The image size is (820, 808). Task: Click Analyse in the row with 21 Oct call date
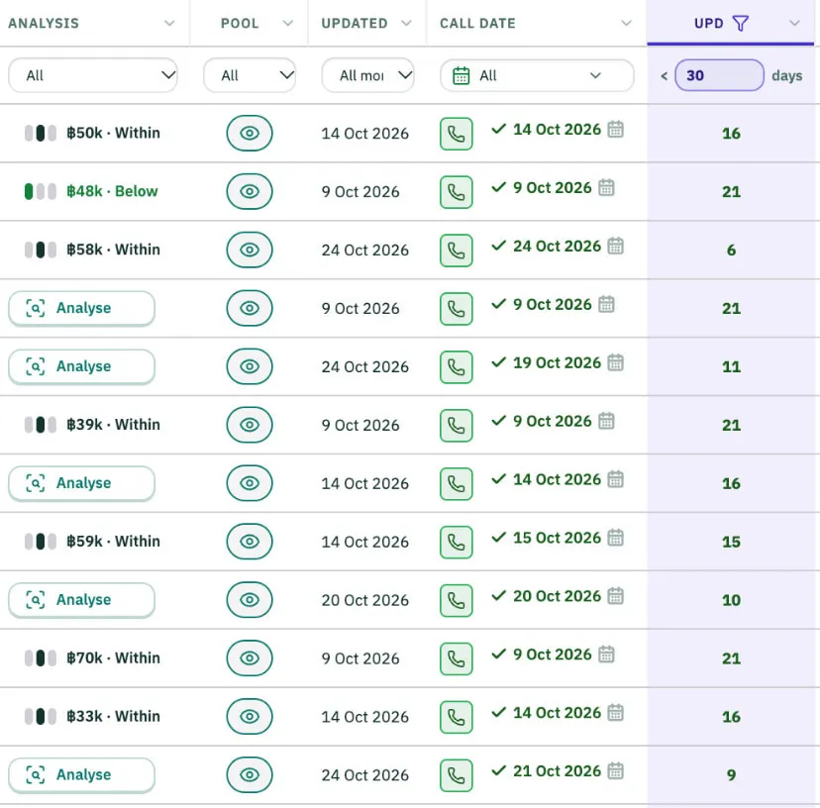[x=81, y=775]
